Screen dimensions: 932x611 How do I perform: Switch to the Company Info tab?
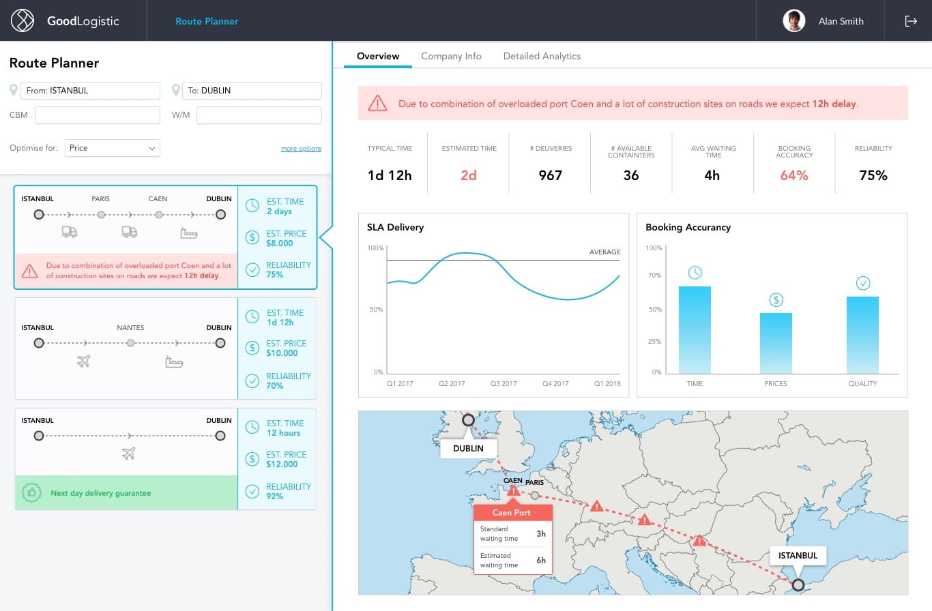click(x=451, y=56)
